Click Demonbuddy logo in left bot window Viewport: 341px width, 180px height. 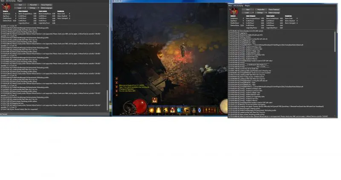6,6
